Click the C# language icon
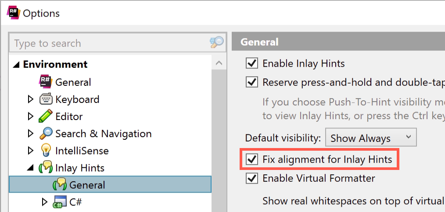This screenshot has height=212, width=445. click(60, 202)
